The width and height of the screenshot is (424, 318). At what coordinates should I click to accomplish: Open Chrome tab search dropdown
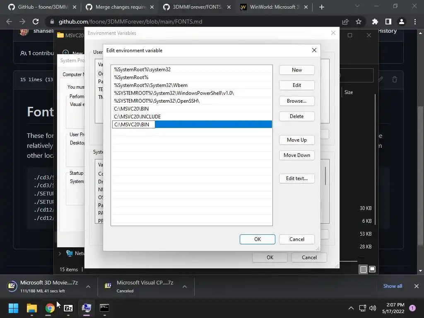click(357, 6)
